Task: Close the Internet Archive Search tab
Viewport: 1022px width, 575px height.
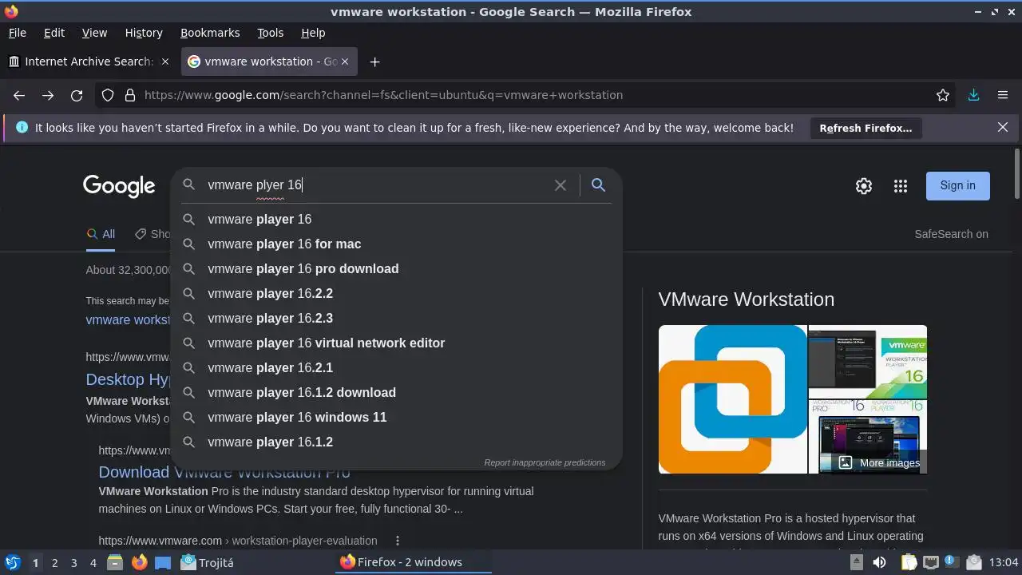Action: [x=165, y=61]
